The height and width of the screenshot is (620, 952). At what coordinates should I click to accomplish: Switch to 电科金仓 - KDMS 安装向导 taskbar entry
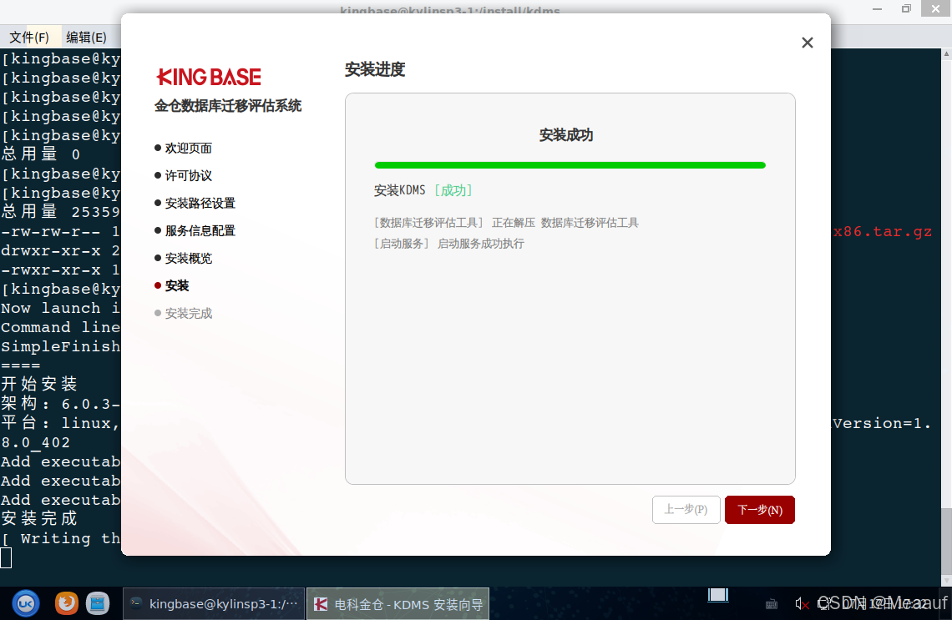pyautogui.click(x=398, y=603)
